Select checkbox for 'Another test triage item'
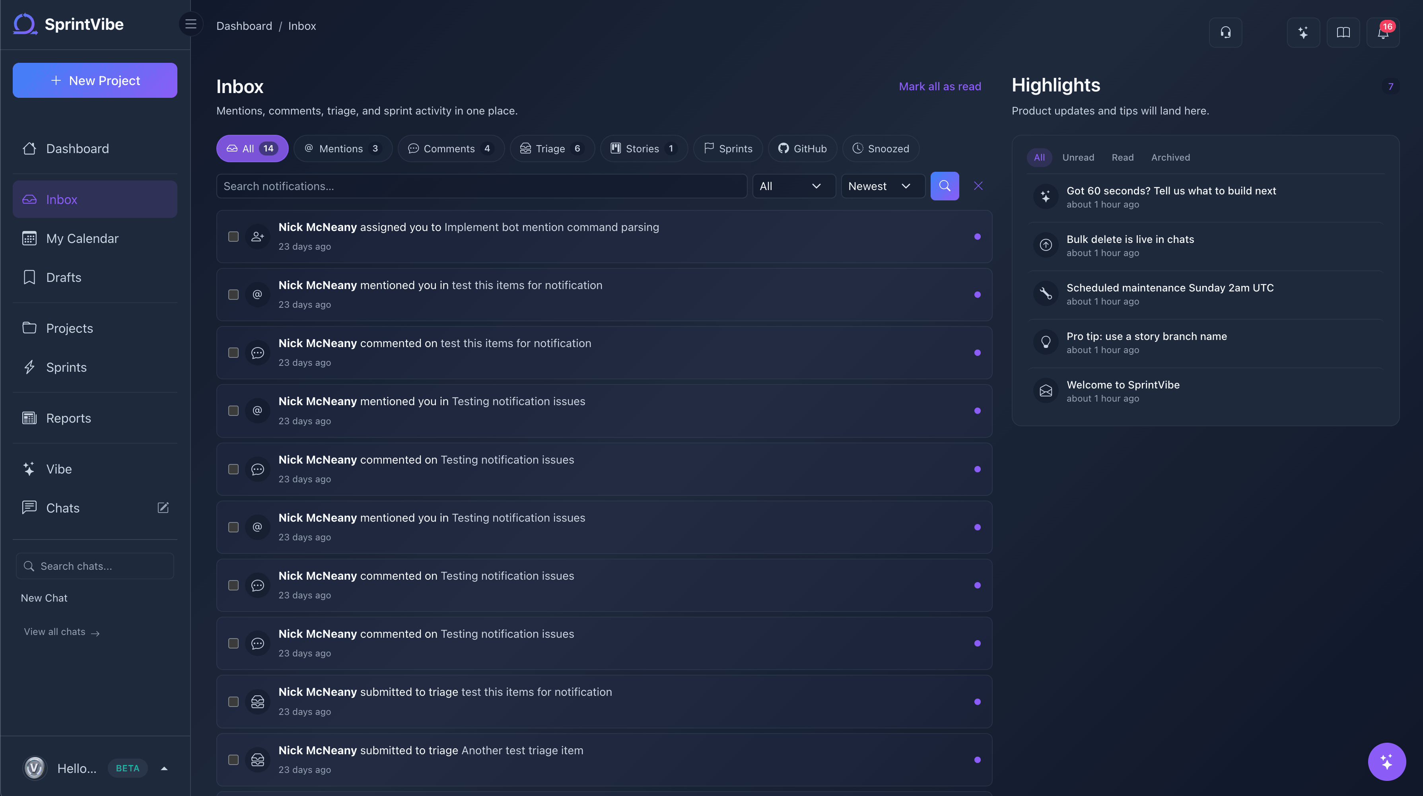The height and width of the screenshot is (796, 1423). tap(233, 759)
